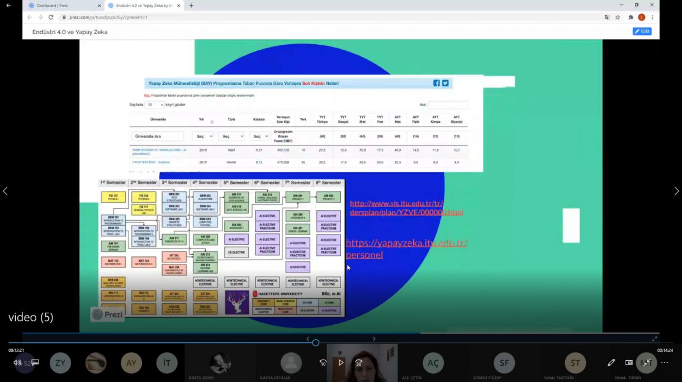Open a new browser tab

(x=191, y=6)
